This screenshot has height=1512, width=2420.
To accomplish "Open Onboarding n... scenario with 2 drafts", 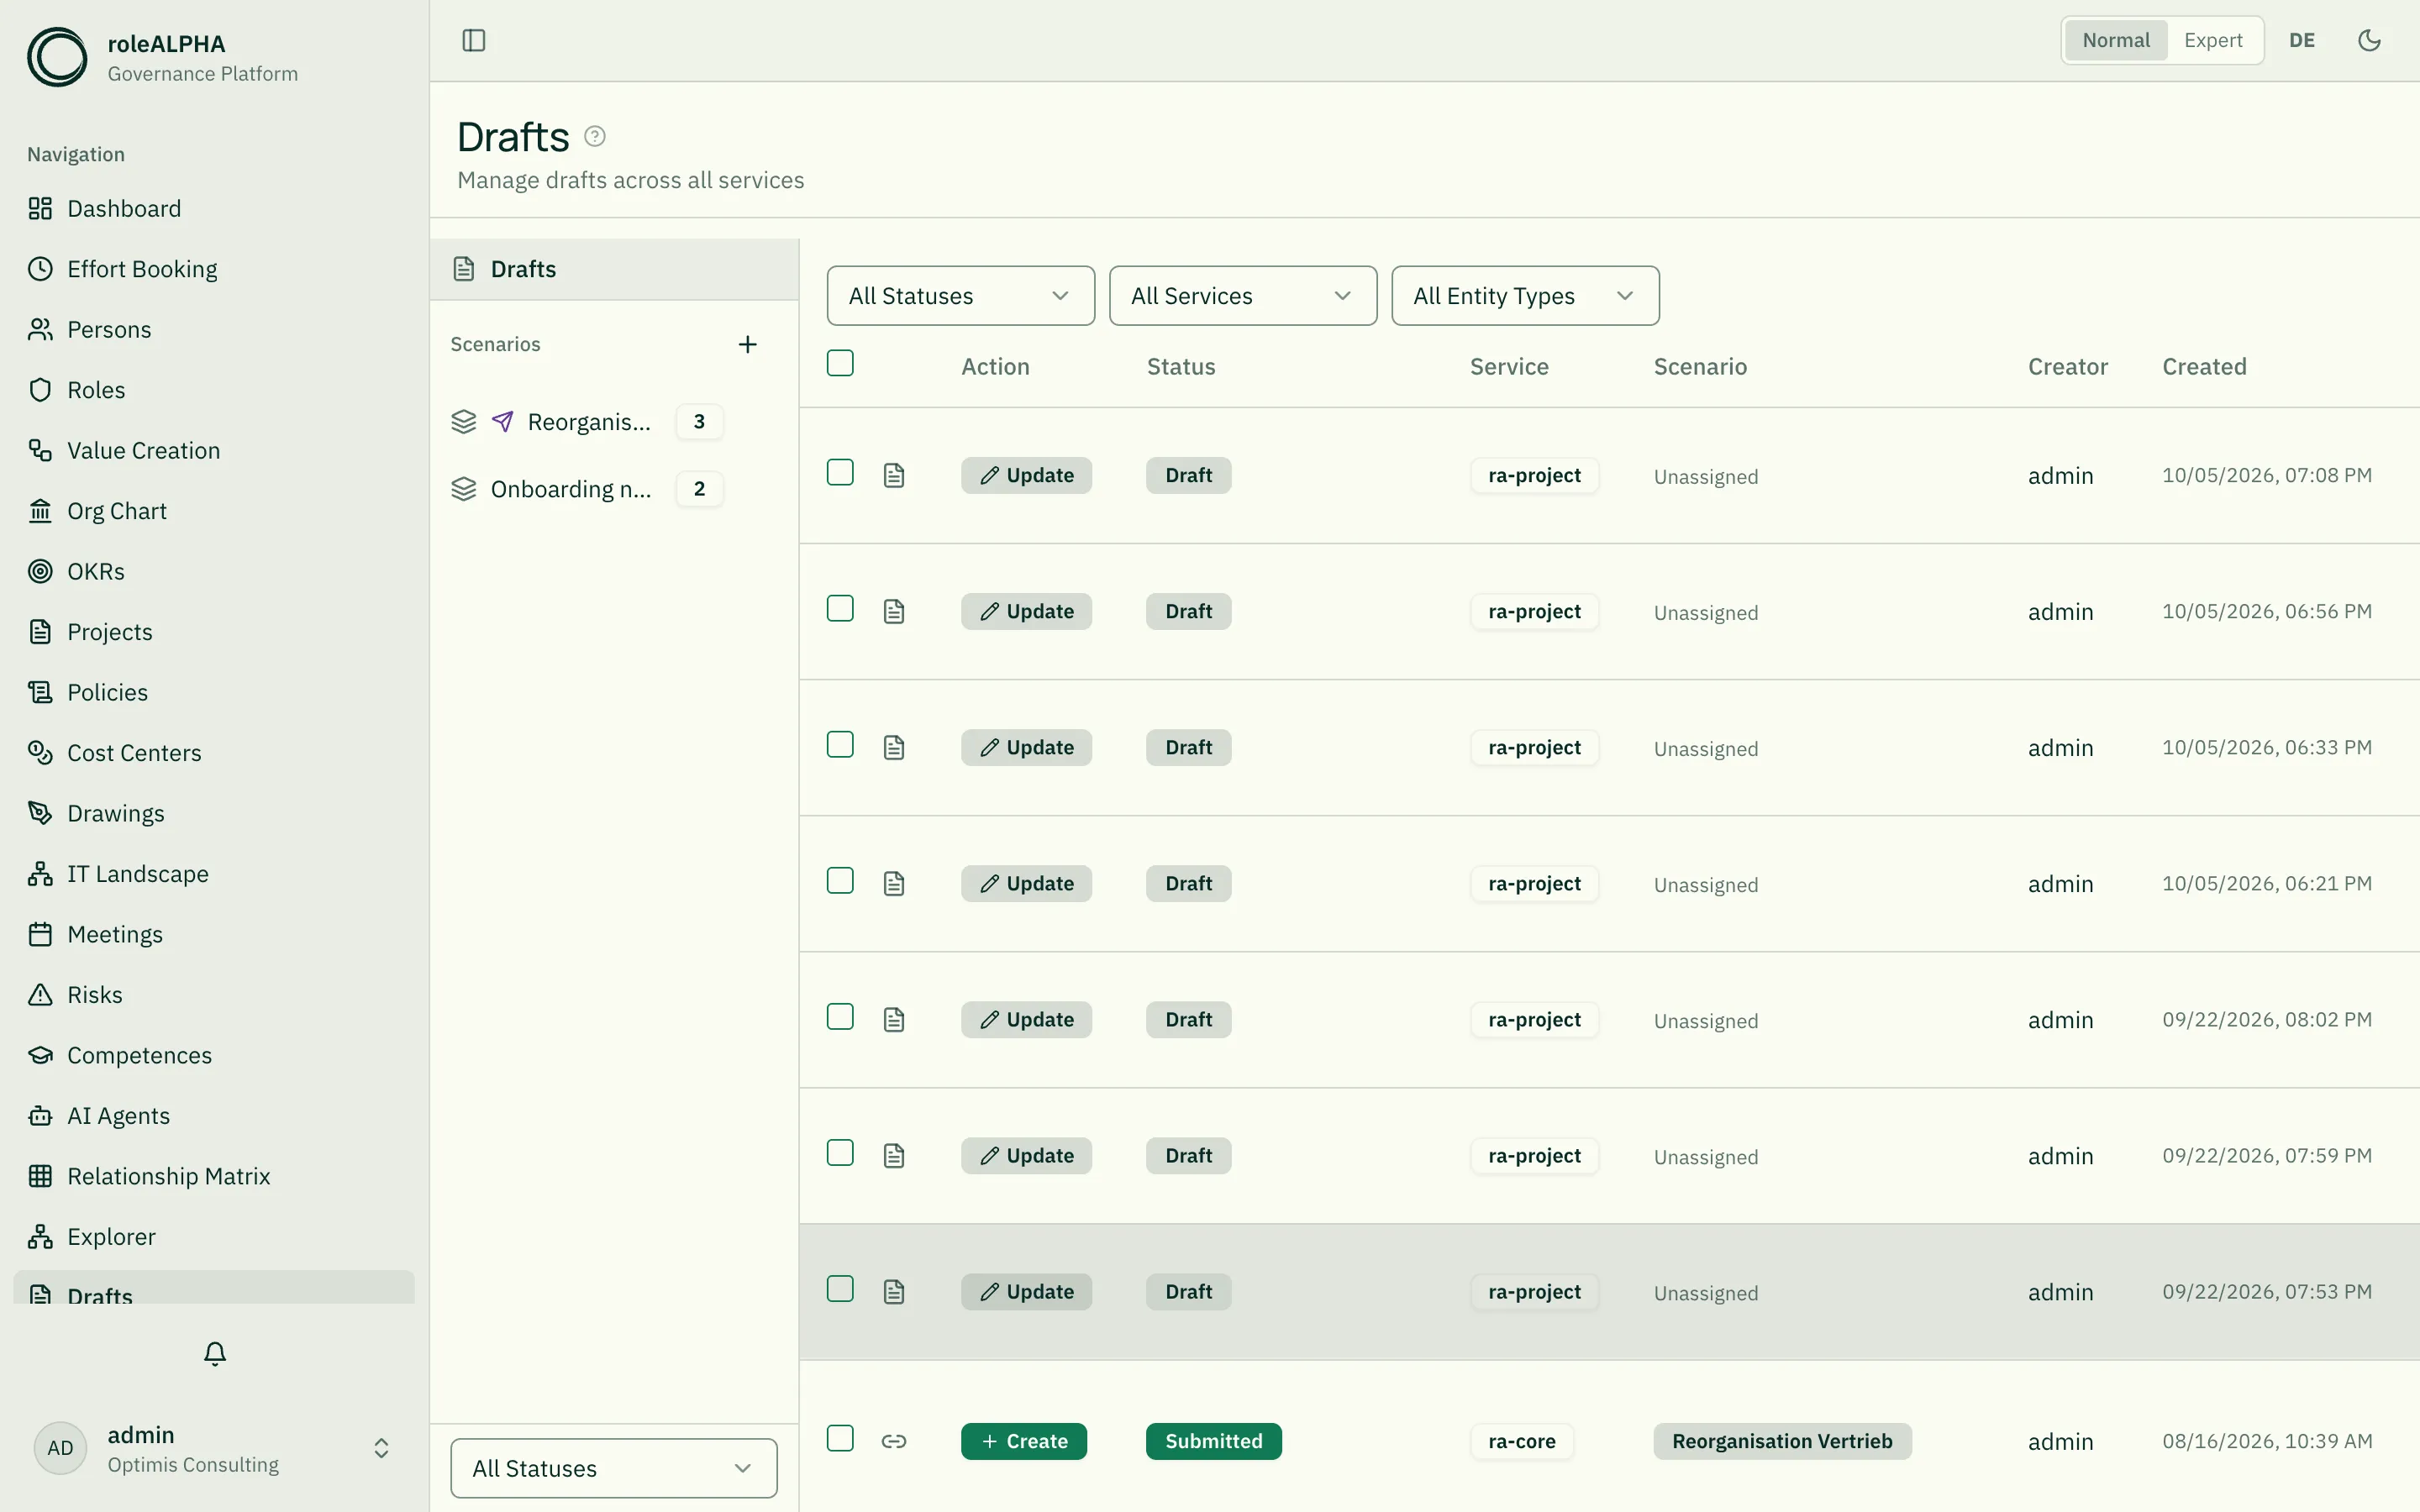I will tap(587, 489).
